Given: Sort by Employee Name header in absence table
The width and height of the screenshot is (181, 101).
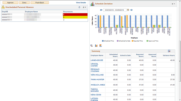Looking at the screenshot, I should [31, 12].
